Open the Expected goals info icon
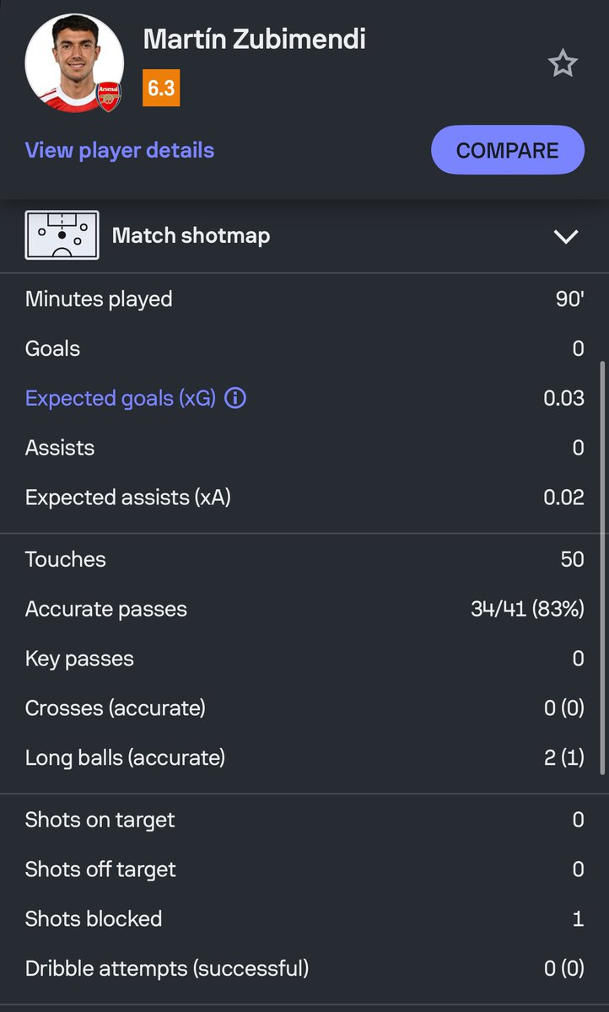The image size is (609, 1012). (x=235, y=398)
